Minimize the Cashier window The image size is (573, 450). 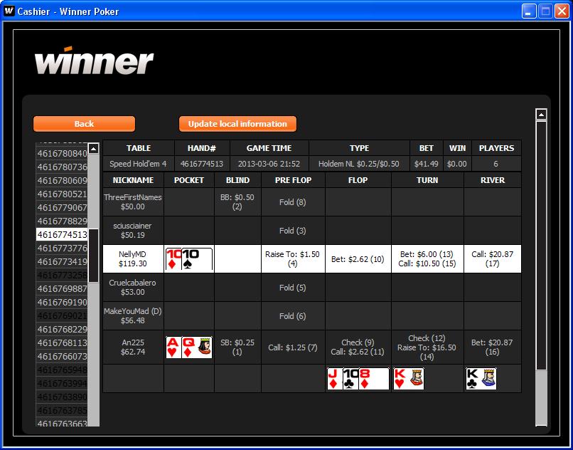pos(528,11)
